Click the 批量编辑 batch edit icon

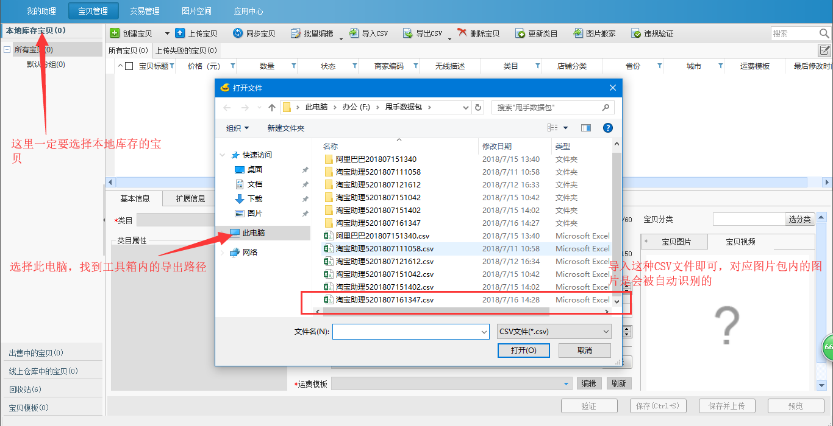tap(296, 33)
